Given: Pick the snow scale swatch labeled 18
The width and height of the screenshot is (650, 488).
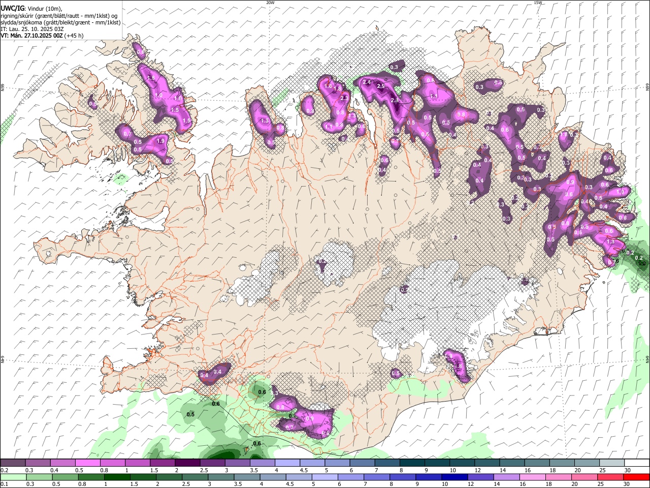Looking at the screenshot, I should point(561,463).
